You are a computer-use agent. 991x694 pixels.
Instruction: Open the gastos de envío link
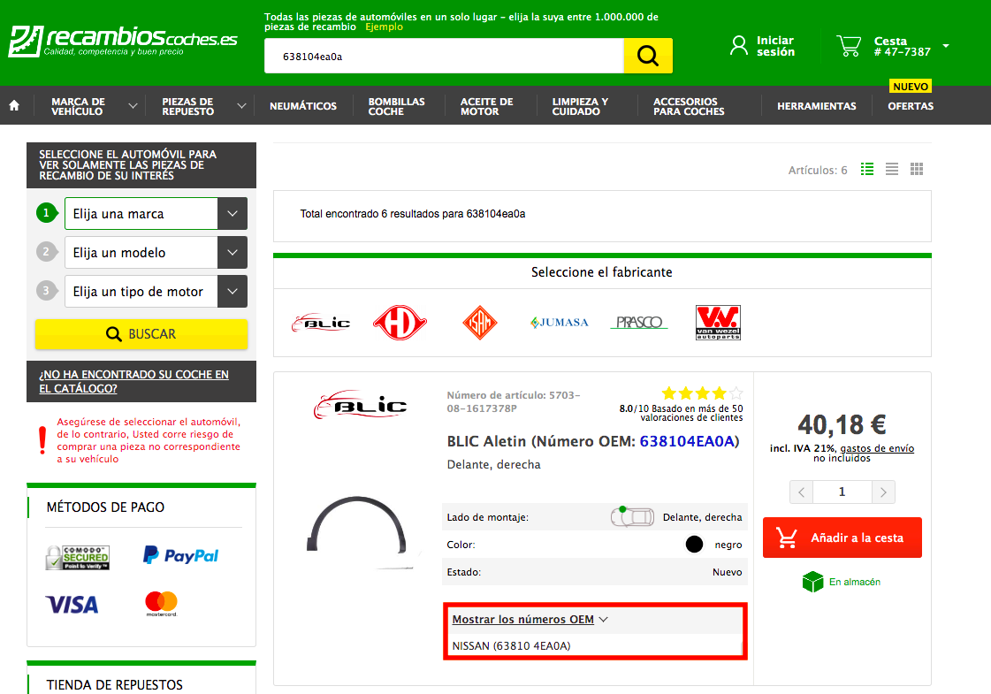(877, 448)
